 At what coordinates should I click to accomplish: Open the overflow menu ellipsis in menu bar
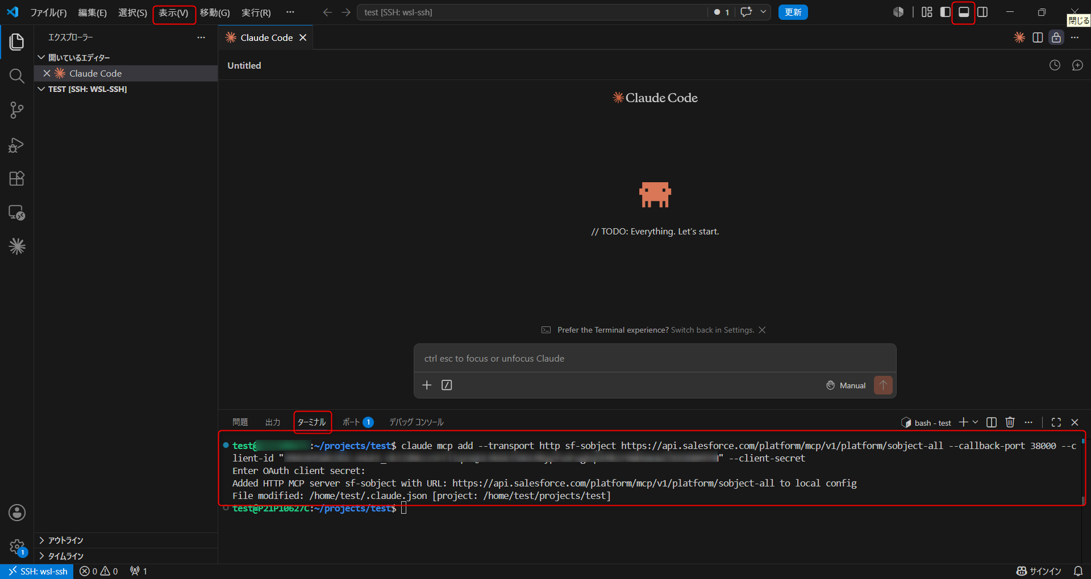(x=290, y=12)
